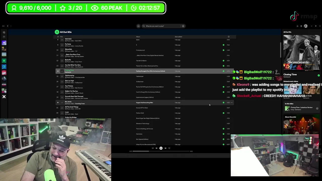Open Closing Time title in Now Playing panel
The width and height of the screenshot is (322, 181).
pos(290,74)
